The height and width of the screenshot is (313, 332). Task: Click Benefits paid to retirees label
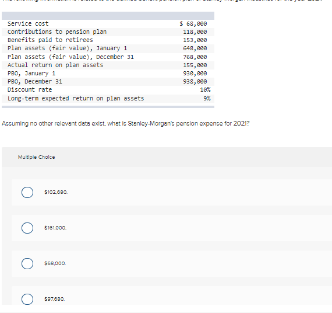pos(50,40)
